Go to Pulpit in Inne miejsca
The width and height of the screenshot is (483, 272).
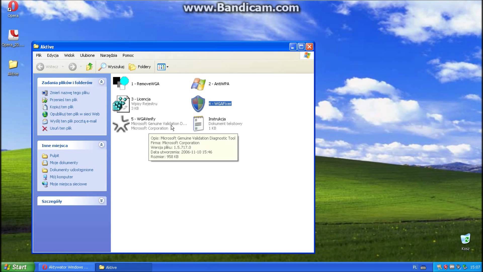tap(54, 156)
